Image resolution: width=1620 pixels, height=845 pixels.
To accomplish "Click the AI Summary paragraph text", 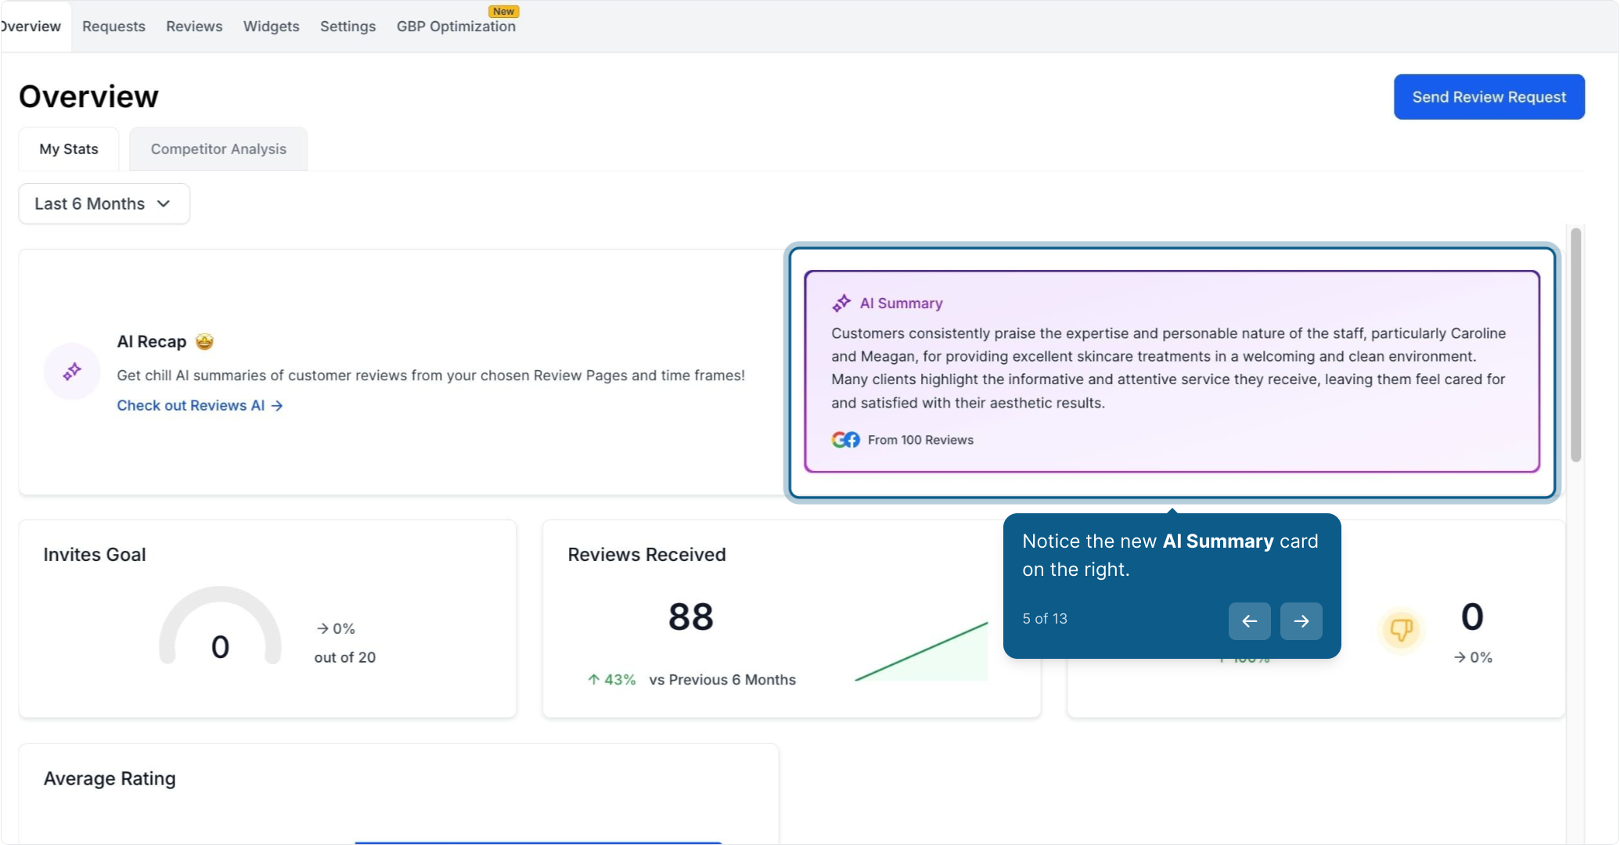I will 1168,368.
